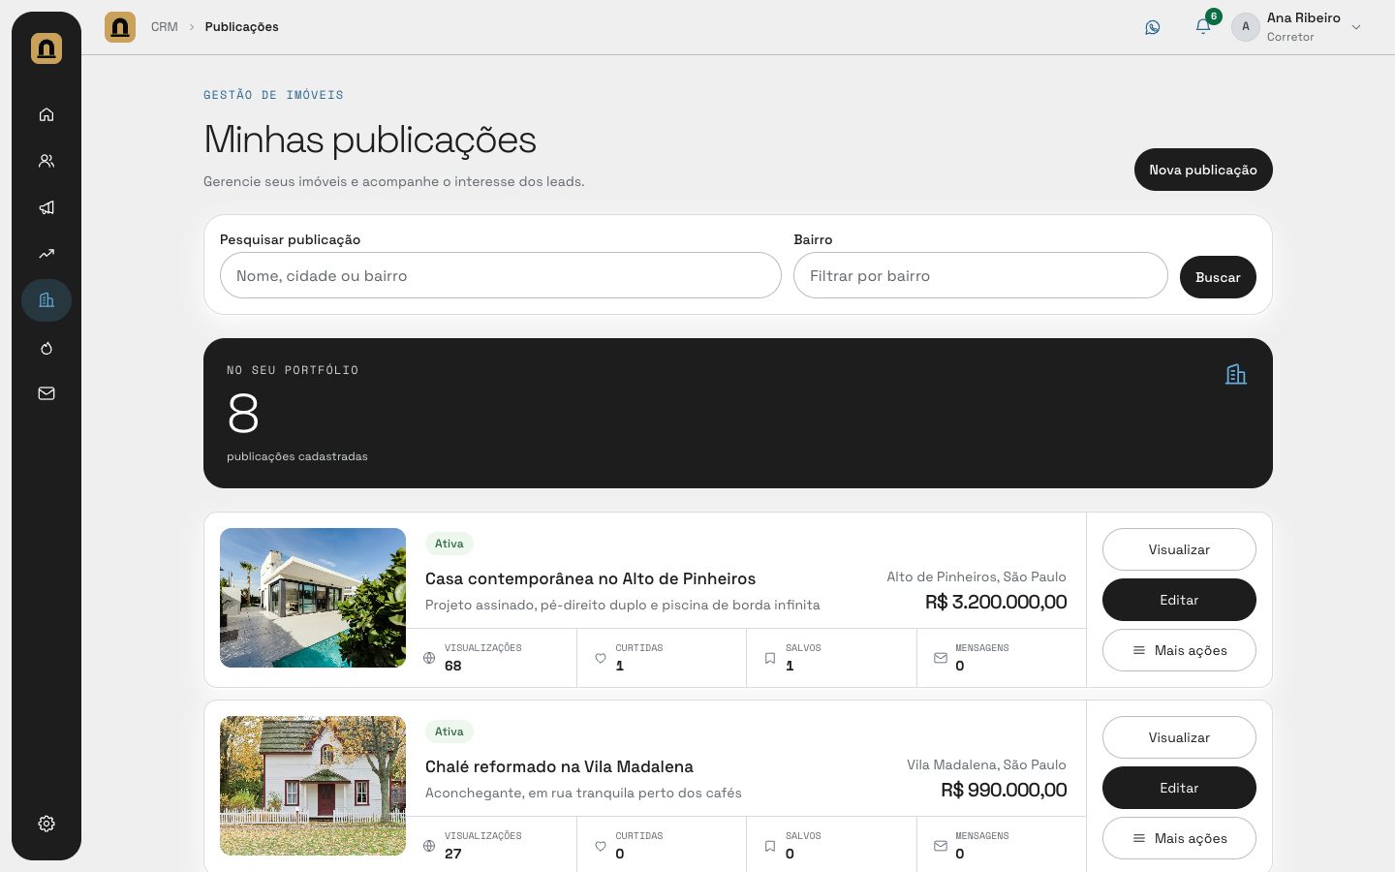1395x872 pixels.
Task: Click the portfolio count 8
Action: click(243, 414)
